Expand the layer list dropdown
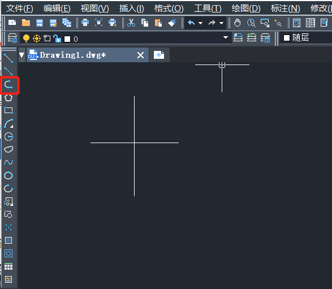Viewport: 332px width, 289px height. pyautogui.click(x=226, y=38)
